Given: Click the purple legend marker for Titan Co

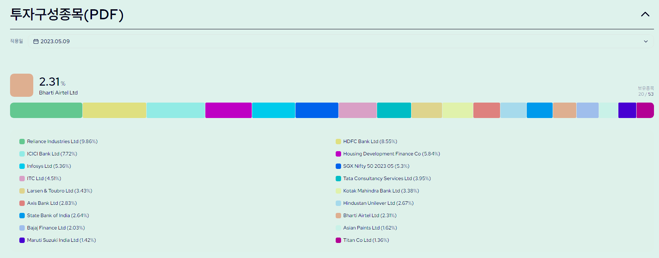Looking at the screenshot, I should pyautogui.click(x=338, y=240).
